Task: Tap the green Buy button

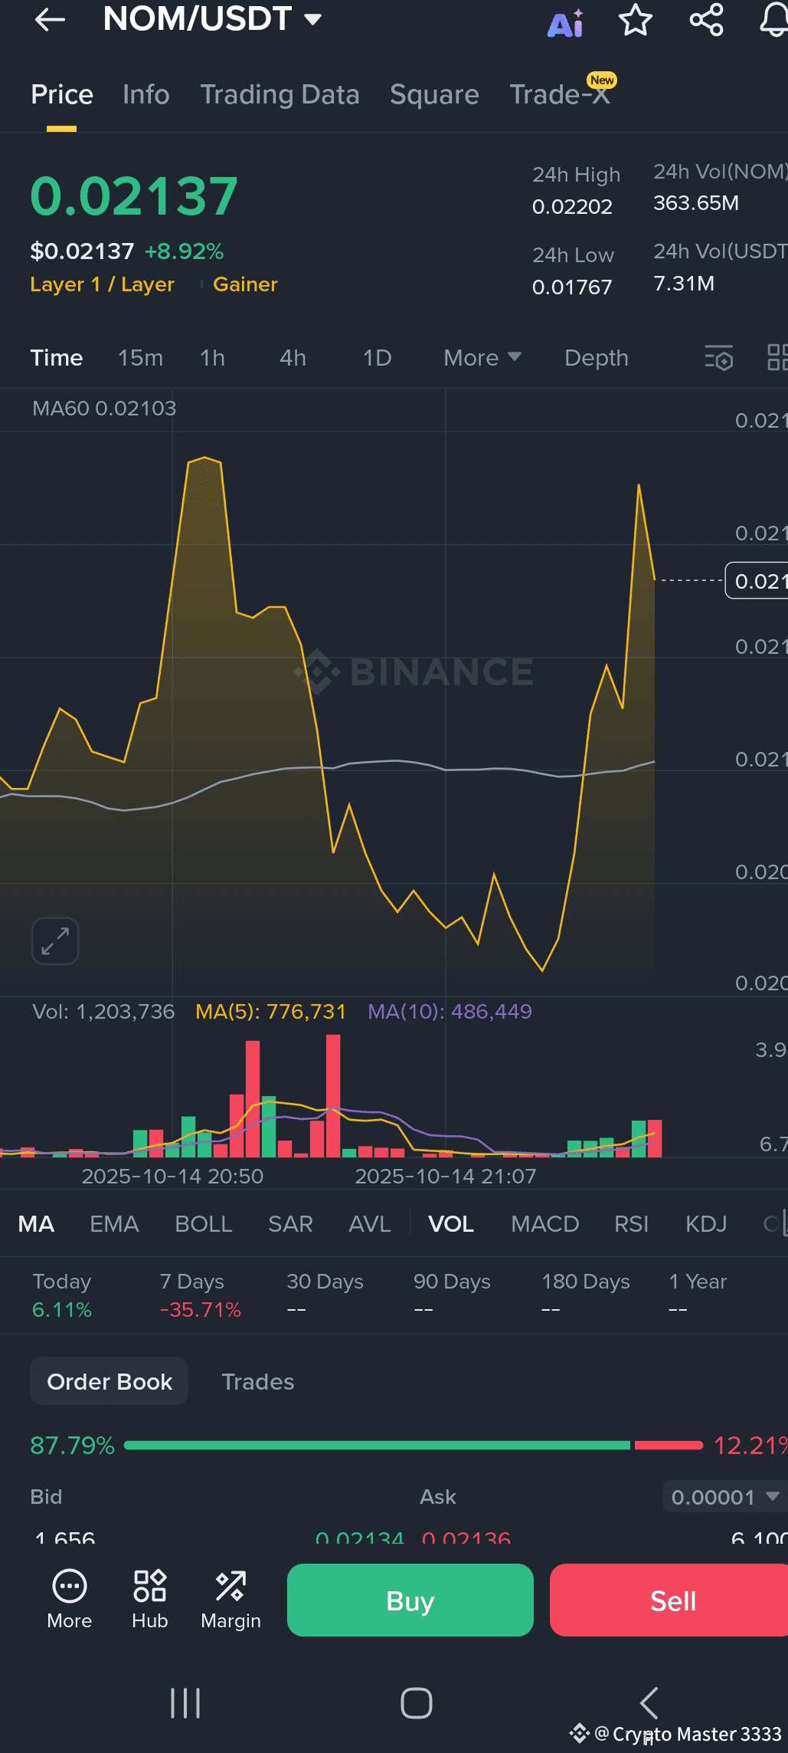Action: (x=410, y=1600)
